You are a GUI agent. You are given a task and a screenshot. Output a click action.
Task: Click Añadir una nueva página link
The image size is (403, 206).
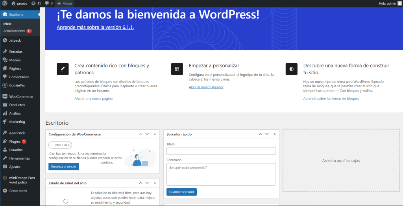pos(93,98)
